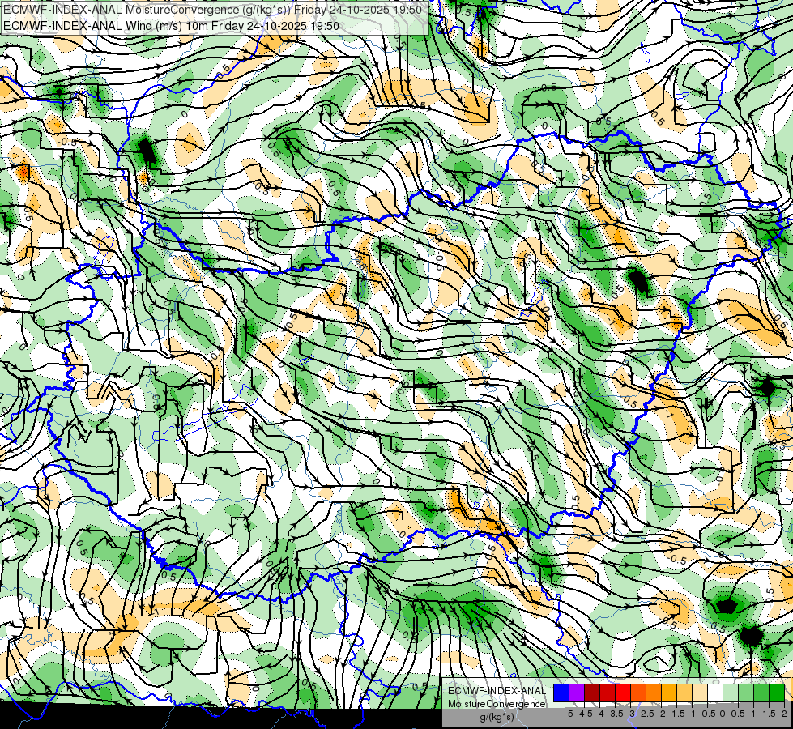Image resolution: width=793 pixels, height=729 pixels.
Task: Click the lightest green legend swatch
Action: click(731, 693)
